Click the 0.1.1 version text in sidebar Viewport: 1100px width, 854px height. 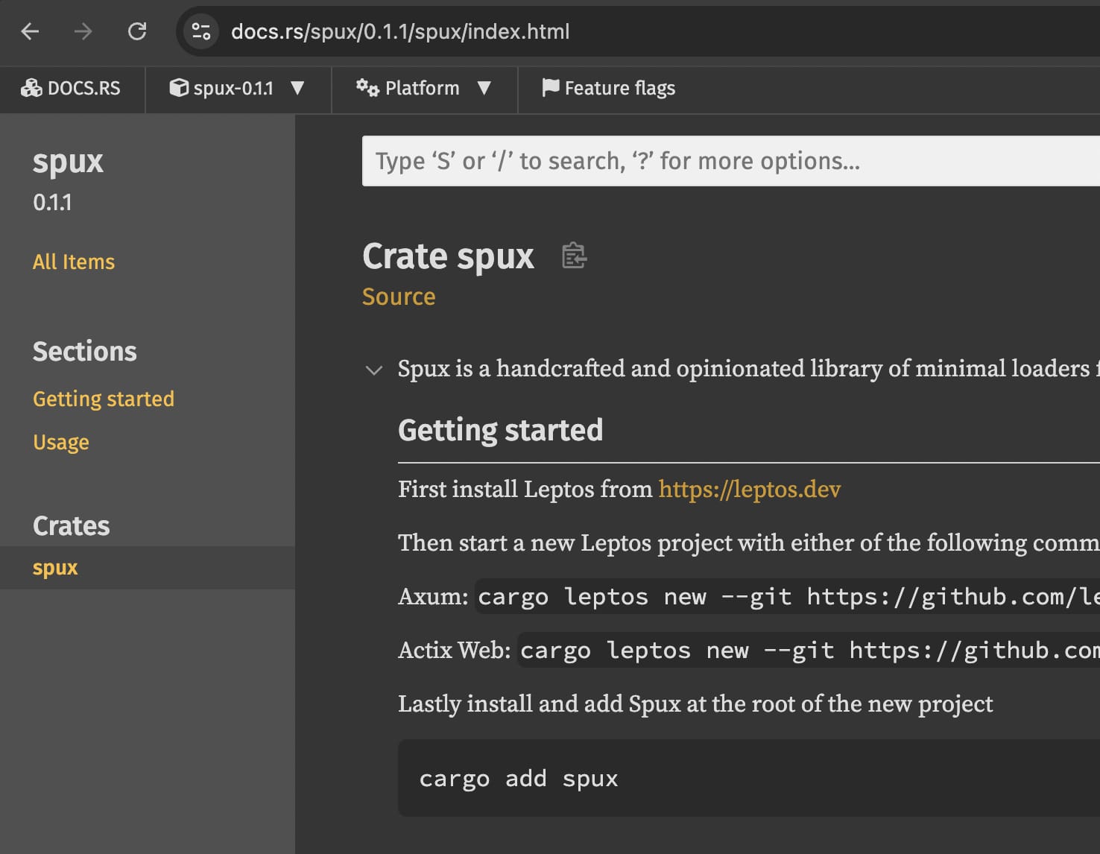point(52,202)
